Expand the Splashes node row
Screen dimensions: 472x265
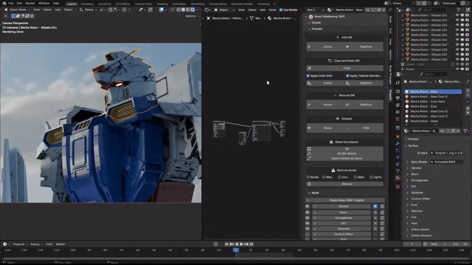(x=315, y=229)
